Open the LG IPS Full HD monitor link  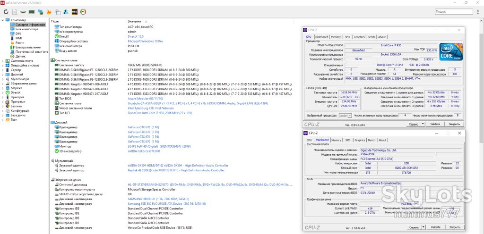click(159, 146)
